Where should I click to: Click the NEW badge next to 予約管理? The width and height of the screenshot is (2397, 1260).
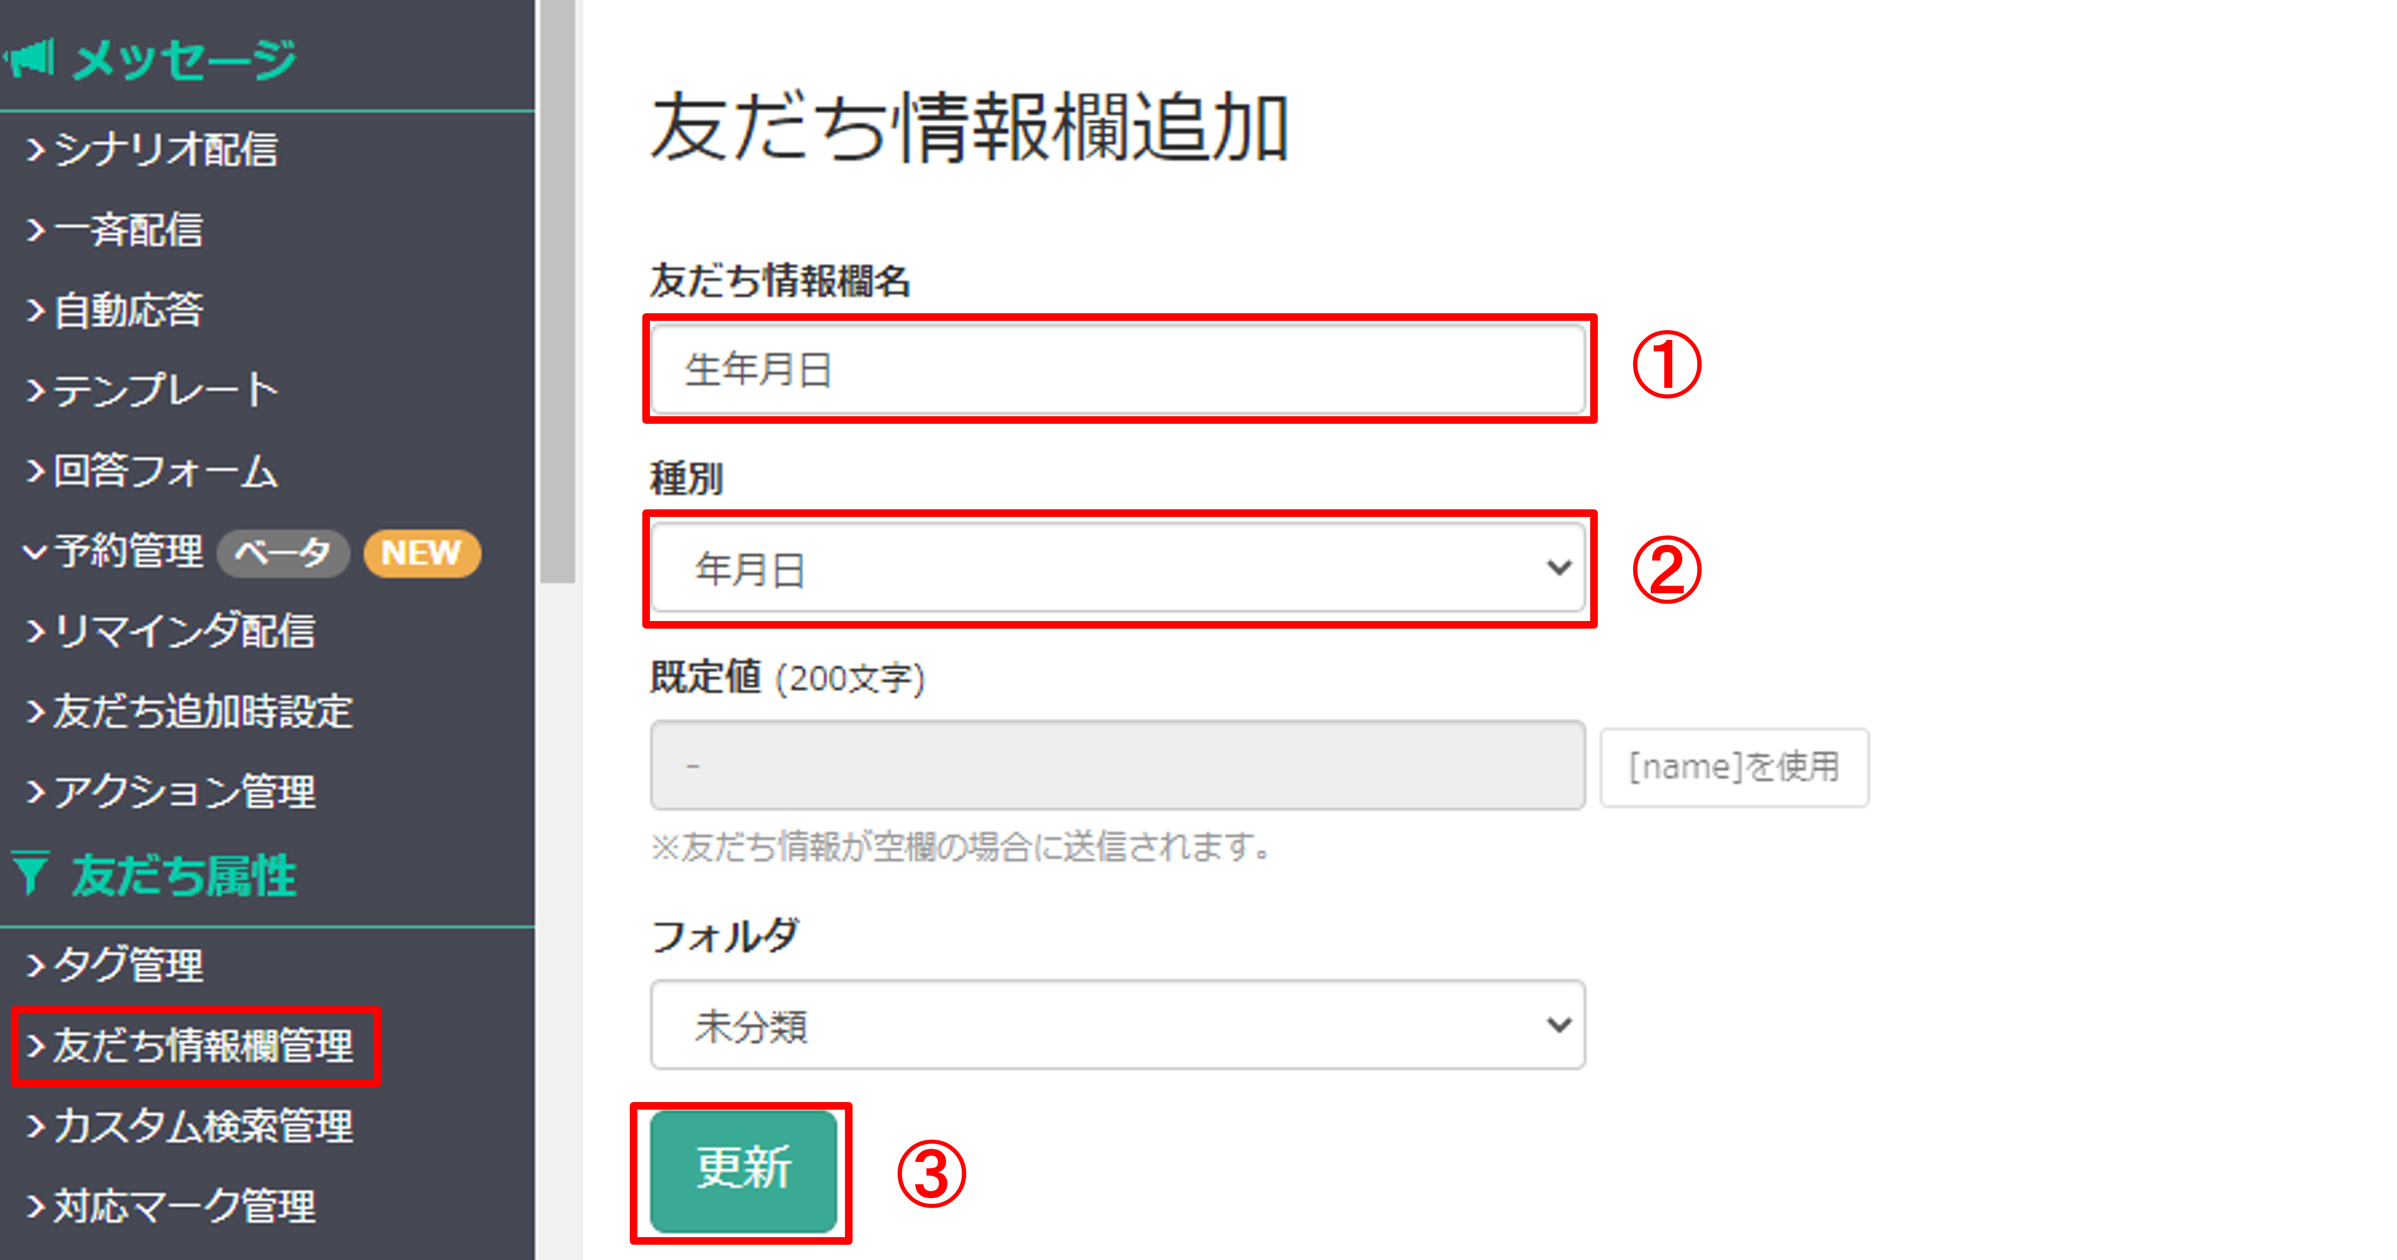coord(422,553)
